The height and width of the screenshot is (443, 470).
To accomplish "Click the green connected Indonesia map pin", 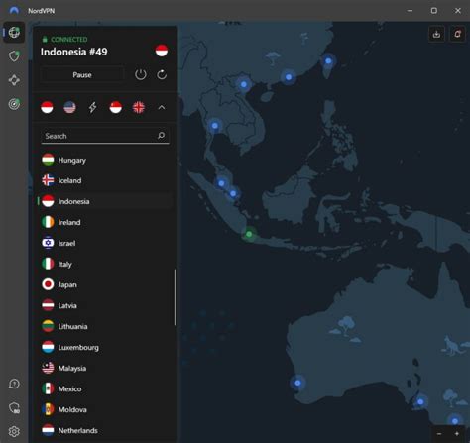I will (249, 234).
